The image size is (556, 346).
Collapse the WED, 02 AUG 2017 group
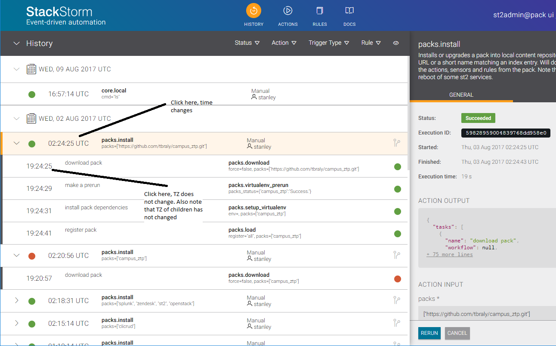[16, 118]
